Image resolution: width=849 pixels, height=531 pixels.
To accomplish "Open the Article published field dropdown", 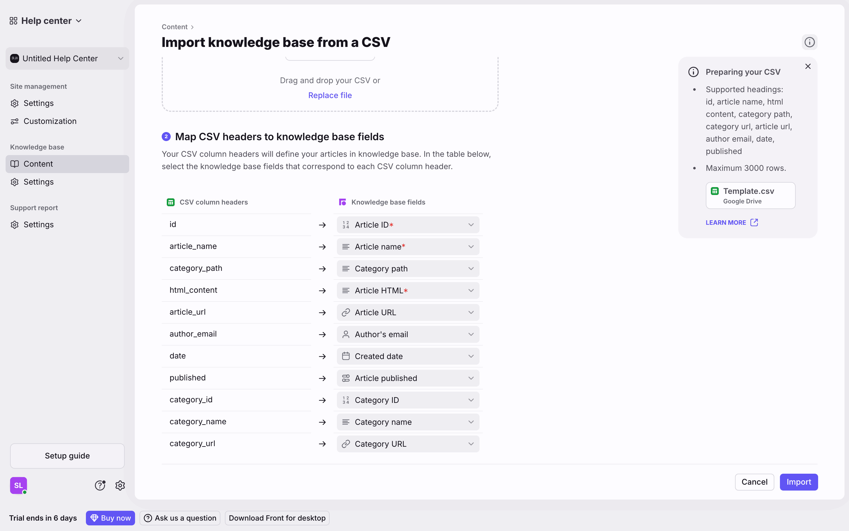I will 408,378.
